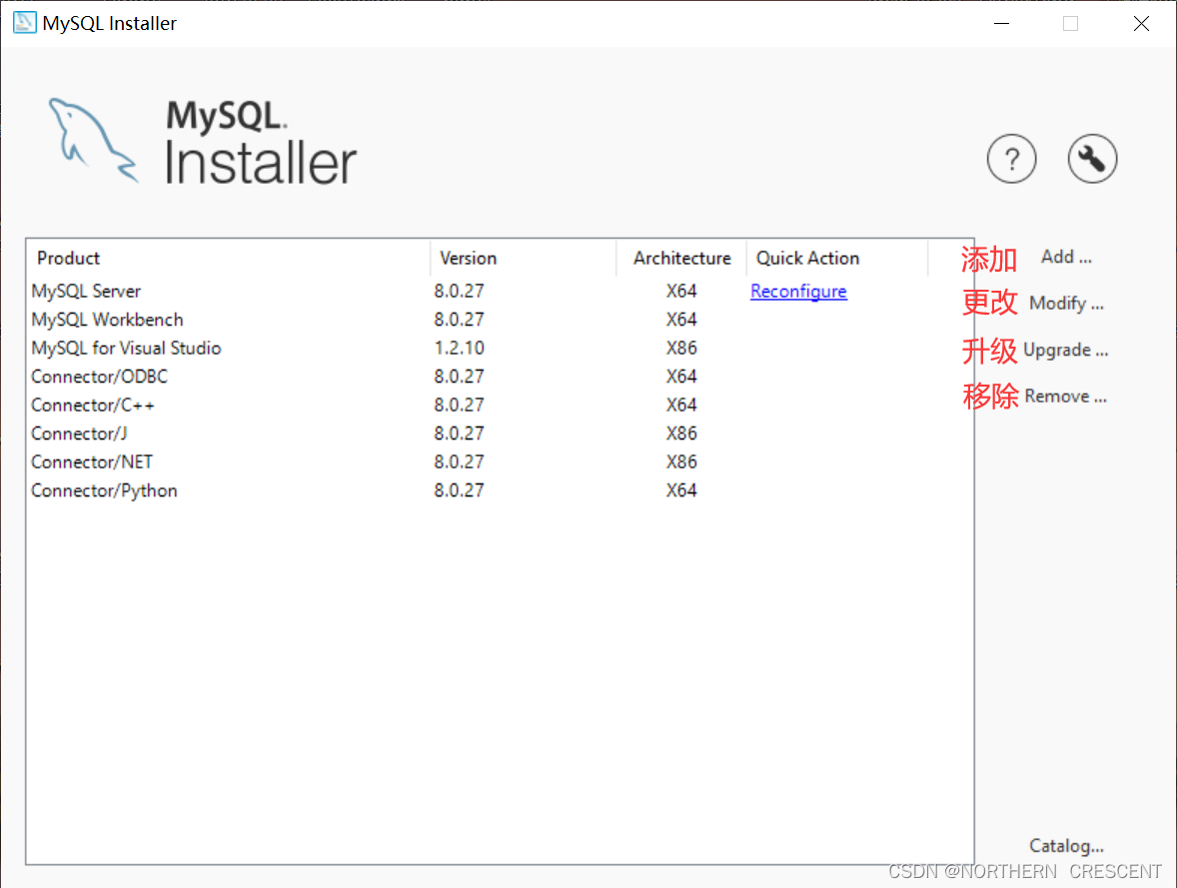This screenshot has height=888, width=1177.
Task: Minimize the MySQL Installer window
Action: (1001, 23)
